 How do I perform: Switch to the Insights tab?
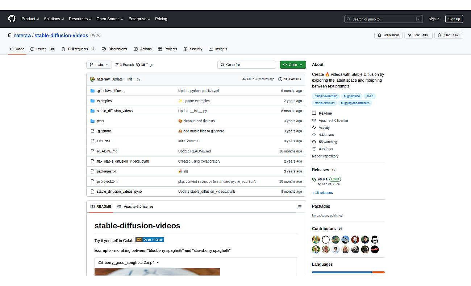[218, 49]
